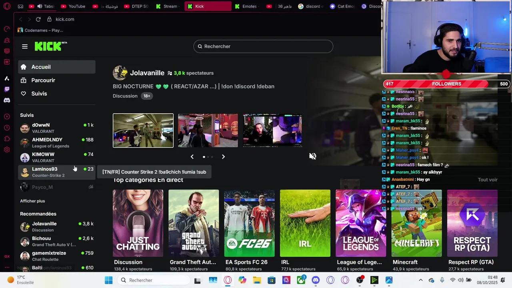The image size is (512, 288).
Task: Open Discord app from taskbar
Action: [316, 280]
